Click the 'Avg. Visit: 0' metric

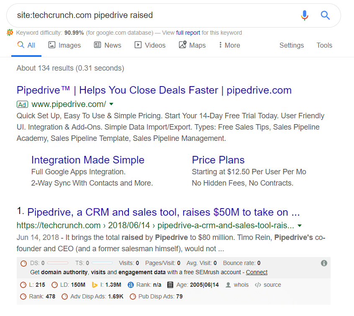click(202, 263)
